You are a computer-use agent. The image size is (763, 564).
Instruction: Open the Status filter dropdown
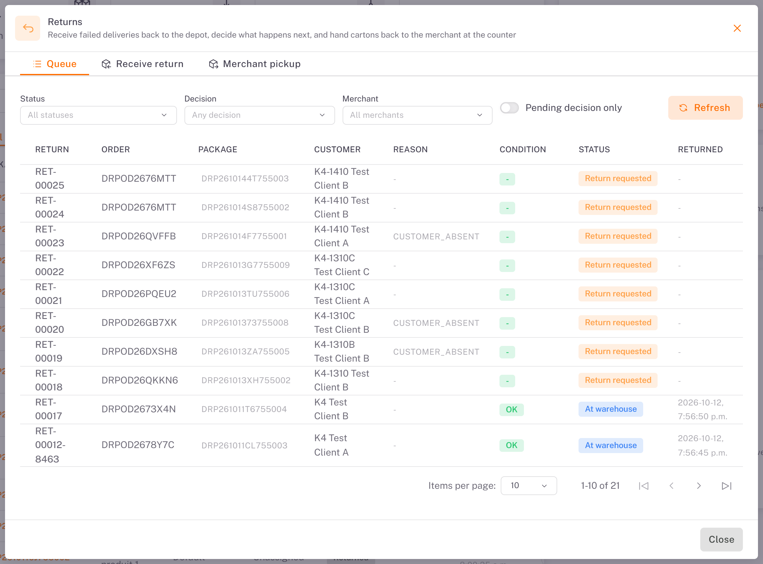[99, 115]
